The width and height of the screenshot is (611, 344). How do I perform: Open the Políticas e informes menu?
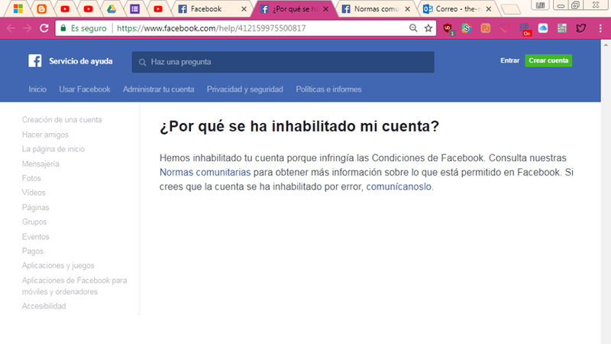tap(328, 89)
